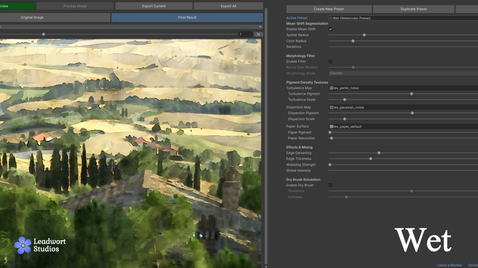Click the Dry Brush Threshold slider handle
Image resolution: width=478 pixels, height=268 pixels.
pyautogui.click(x=411, y=191)
